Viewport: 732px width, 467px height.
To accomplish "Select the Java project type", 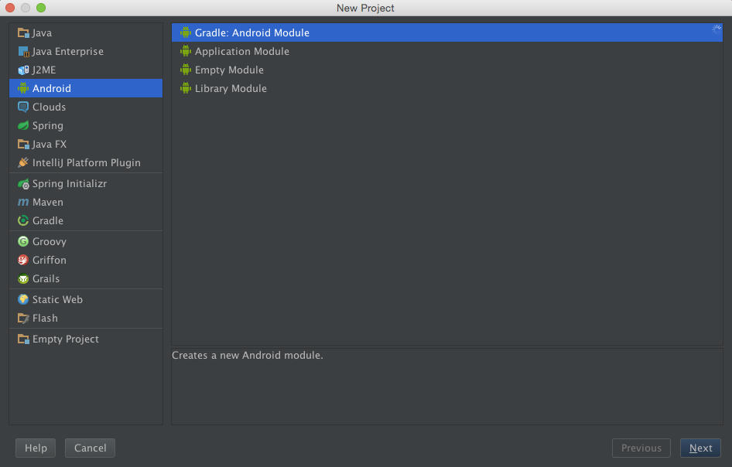I will click(x=86, y=32).
